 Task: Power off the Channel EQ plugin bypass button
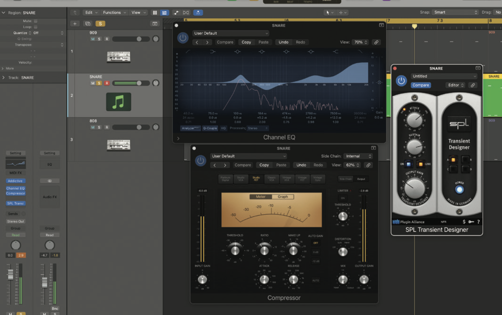182,37
